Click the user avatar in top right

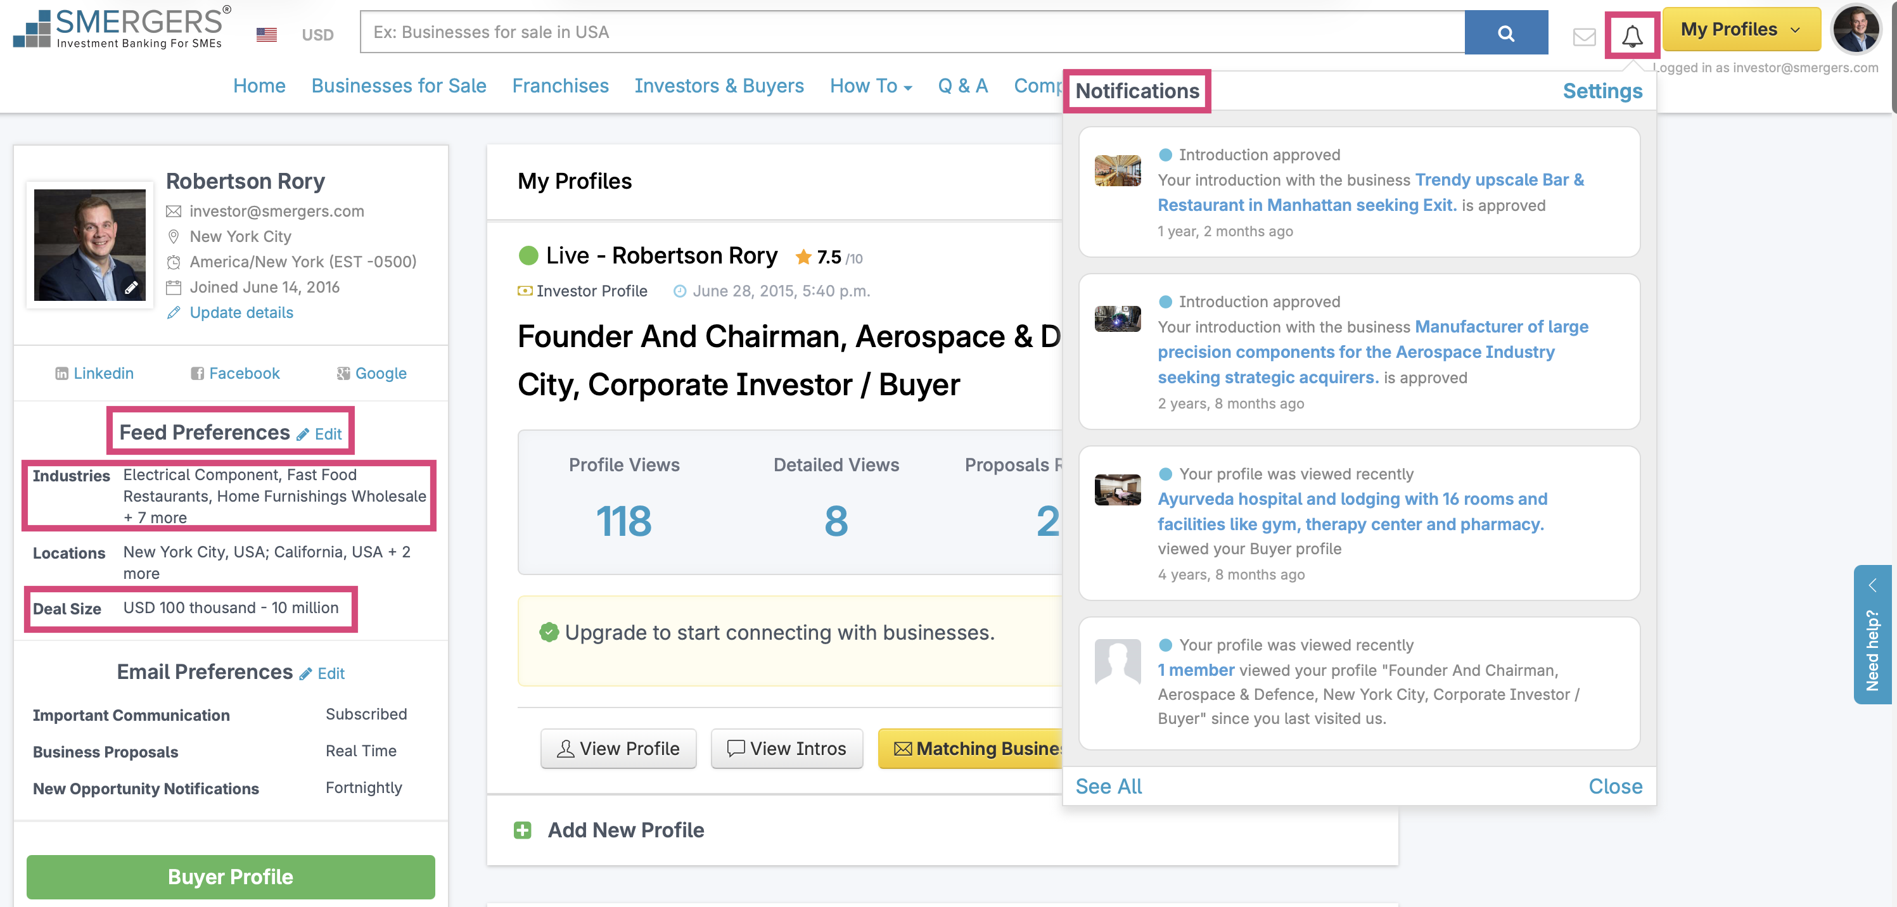point(1855,30)
